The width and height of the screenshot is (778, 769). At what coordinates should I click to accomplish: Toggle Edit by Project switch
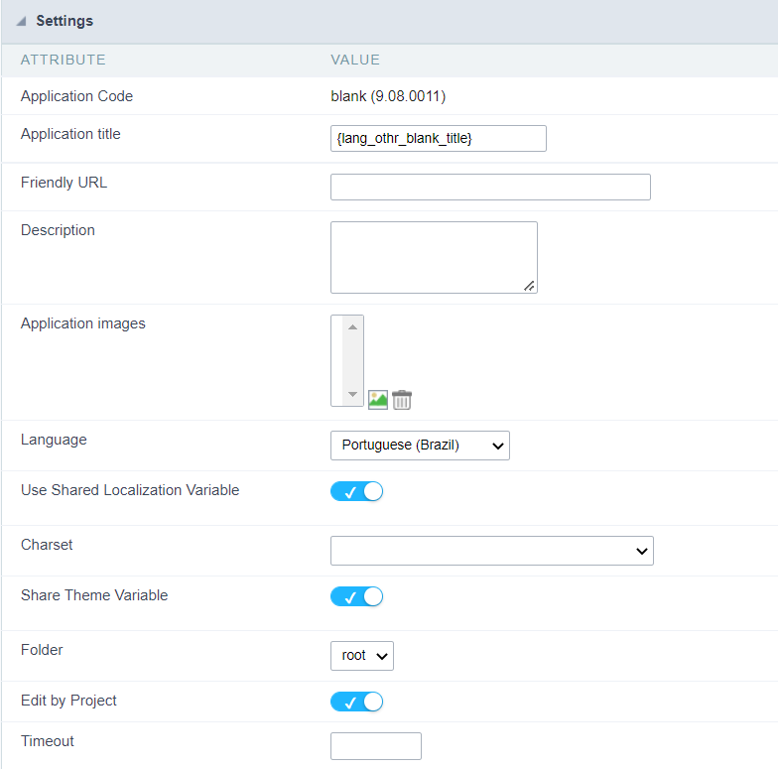tap(357, 702)
